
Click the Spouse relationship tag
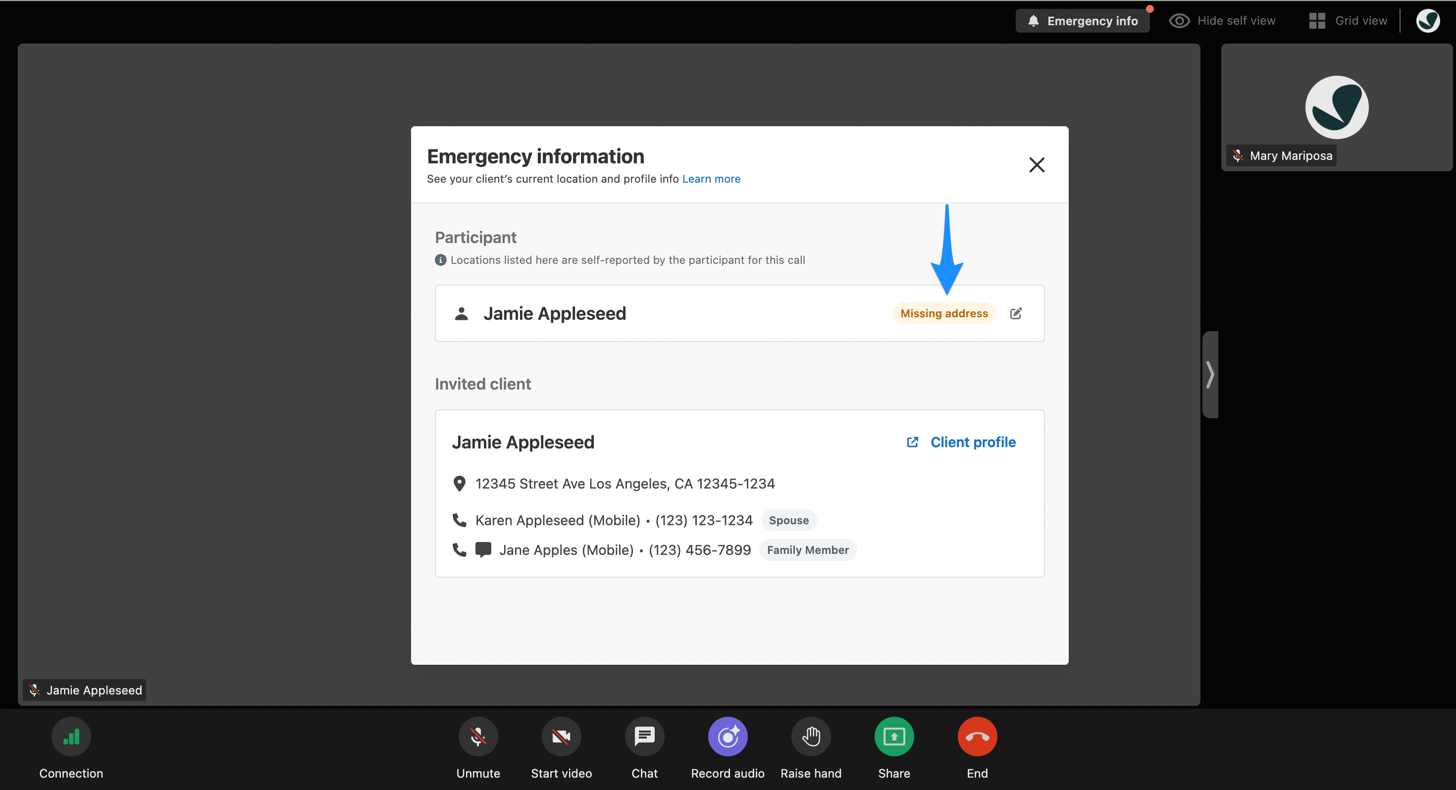788,520
